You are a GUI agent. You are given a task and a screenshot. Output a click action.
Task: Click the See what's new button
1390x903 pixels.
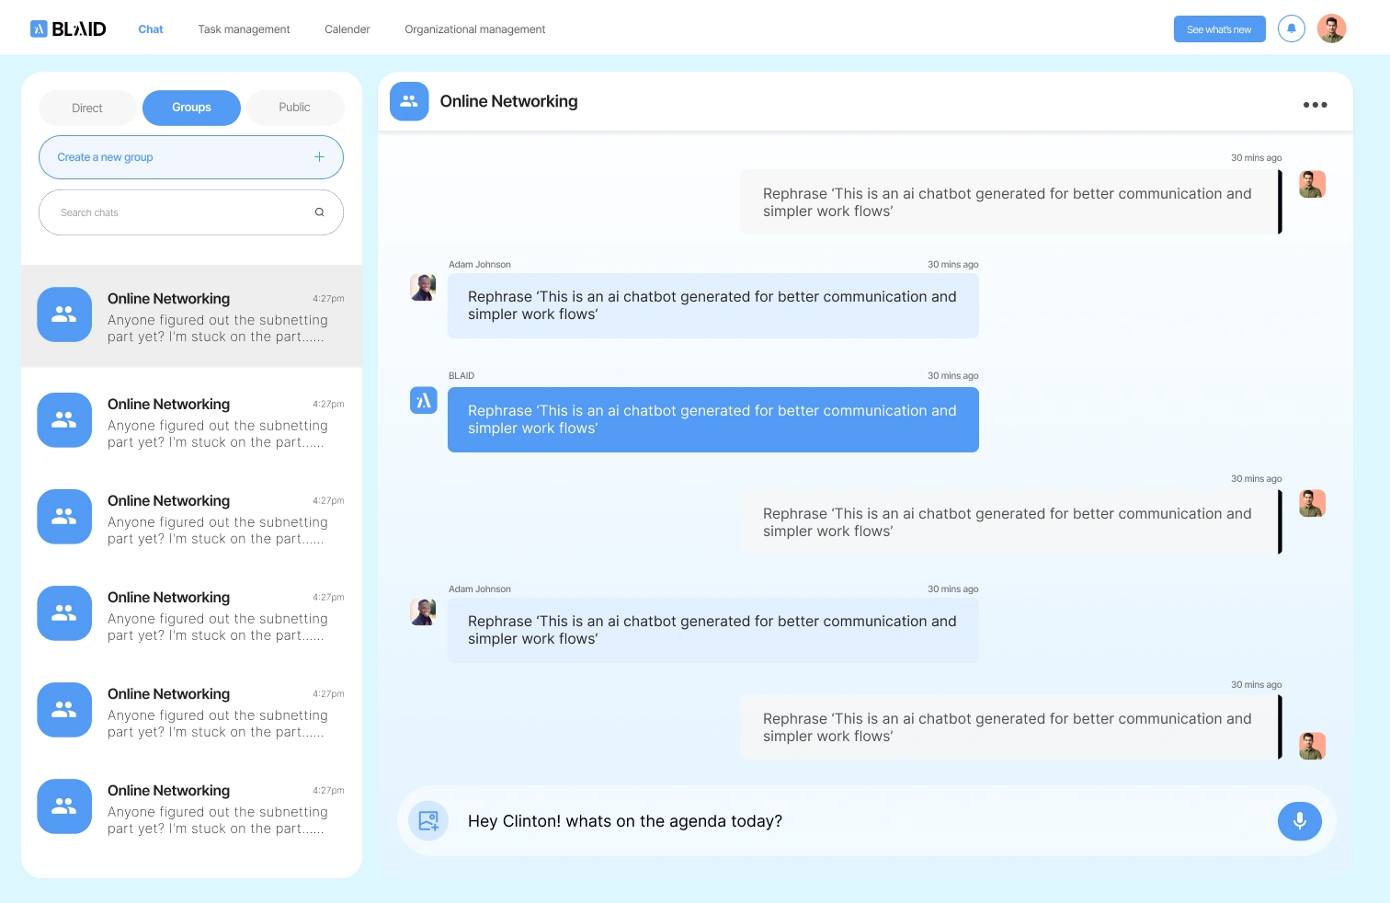tap(1219, 29)
